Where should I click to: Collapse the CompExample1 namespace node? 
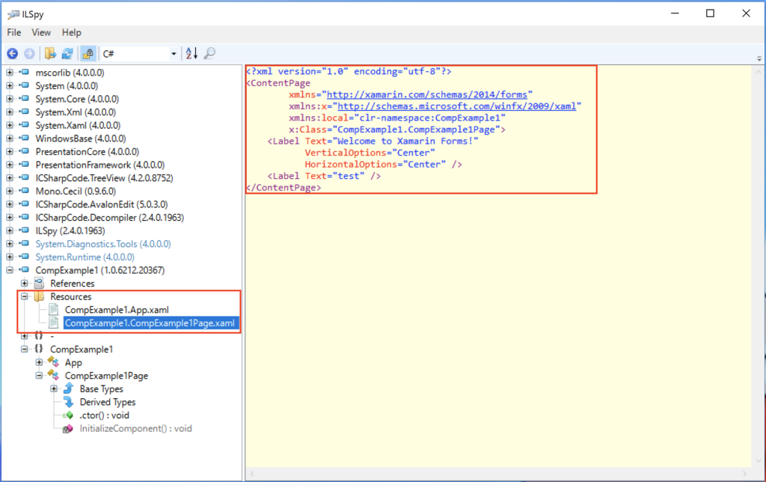pos(24,349)
